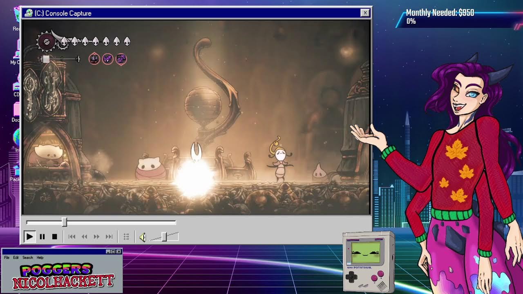
Task: Click the third pink tool icon in HUD
Action: [x=121, y=59]
